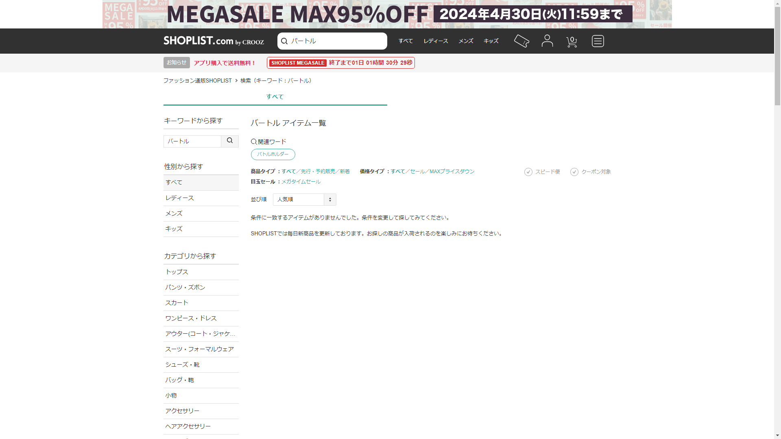Open the 人気順 sort dropdown
781x439 pixels.
(304, 200)
